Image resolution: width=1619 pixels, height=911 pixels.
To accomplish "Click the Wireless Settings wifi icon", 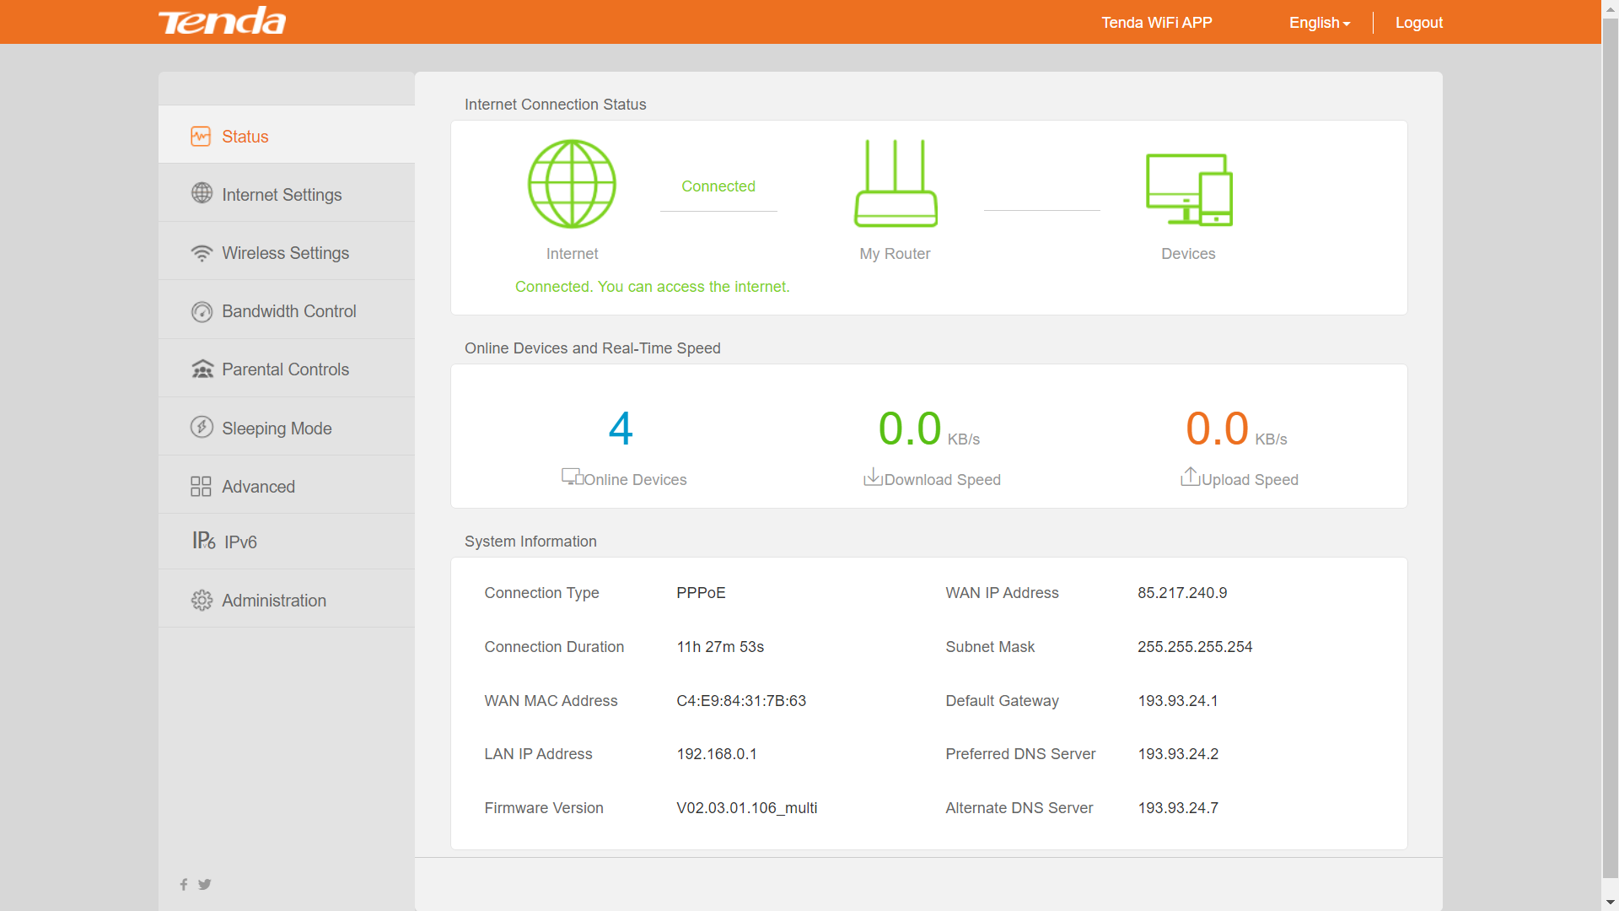I will [202, 253].
